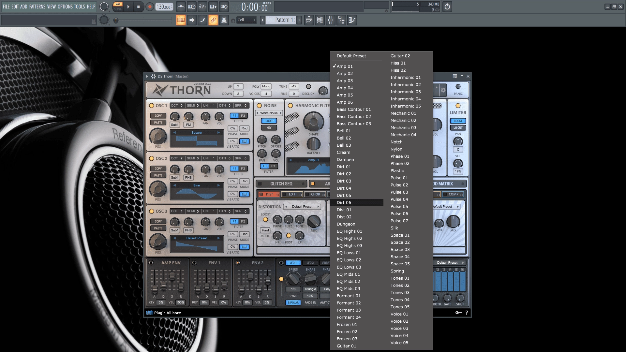This screenshot has height=352, width=626.
Task: Select next OSC 1 waveform arrow after Square
Action: point(219,133)
